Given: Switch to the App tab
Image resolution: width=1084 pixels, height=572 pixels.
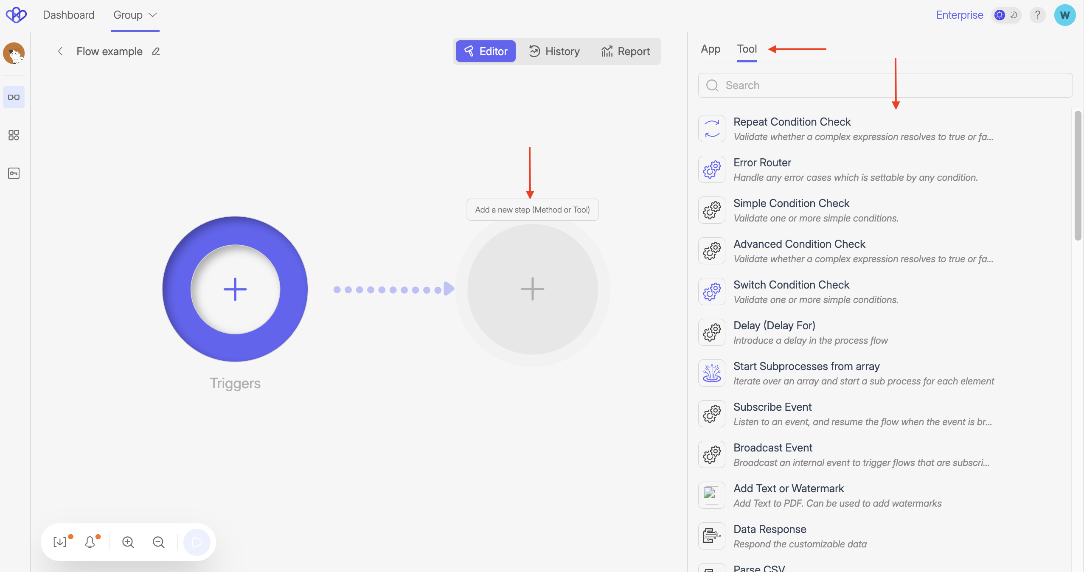Looking at the screenshot, I should (x=710, y=49).
